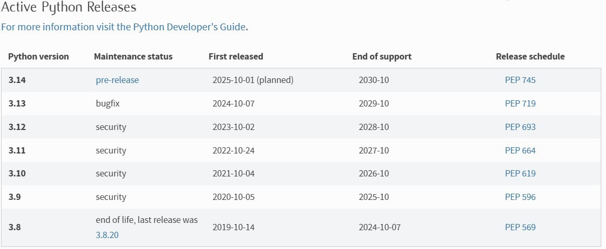Open PEP 619 for Python 3.10
Viewport: 606px width, 249px height.
(x=520, y=173)
